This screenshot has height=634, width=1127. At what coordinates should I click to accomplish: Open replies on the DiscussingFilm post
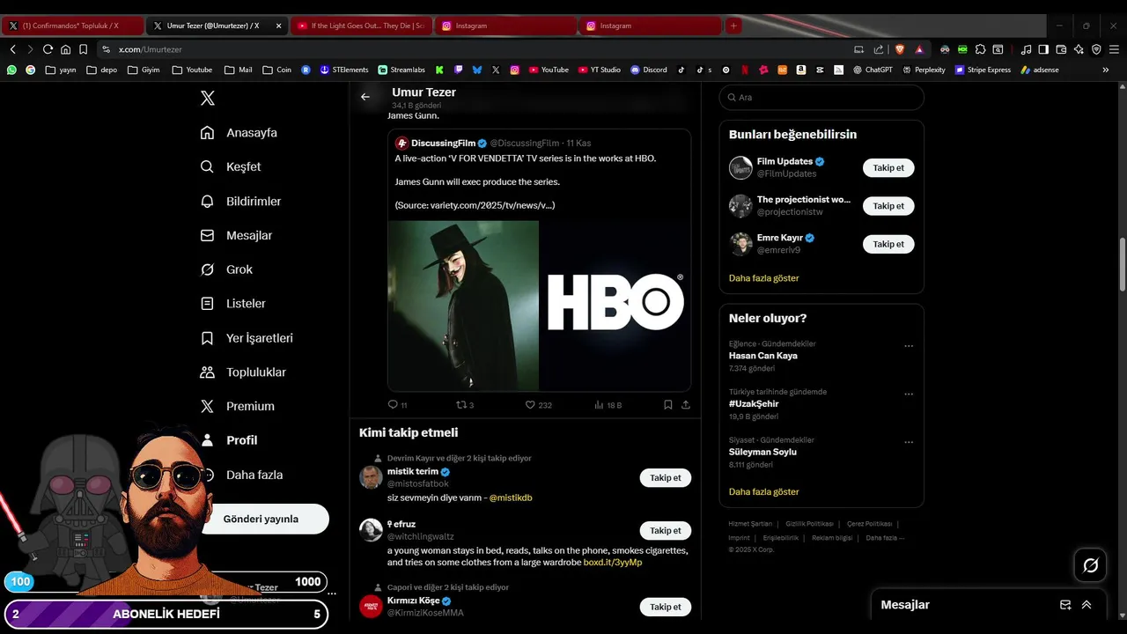(x=397, y=405)
